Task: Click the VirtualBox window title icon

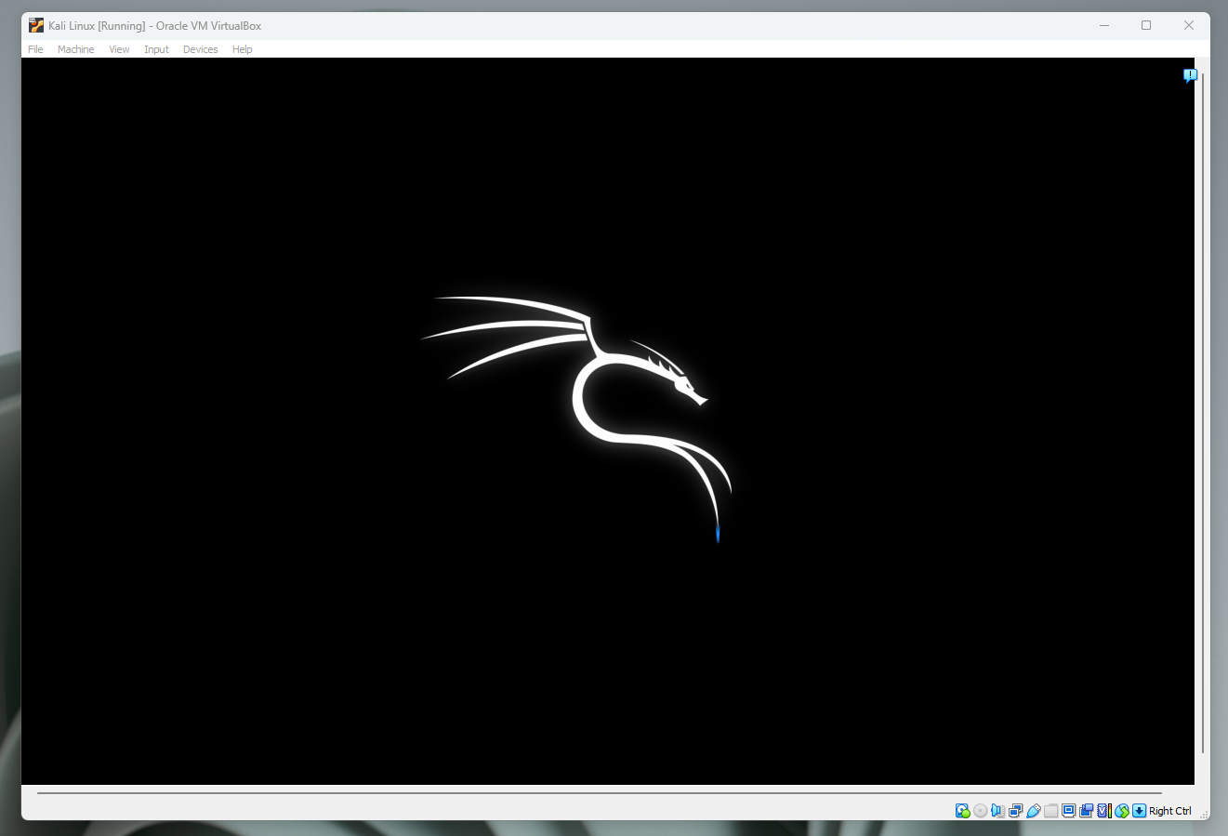Action: [x=36, y=25]
